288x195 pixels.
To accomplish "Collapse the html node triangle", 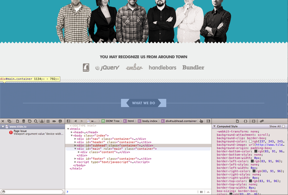I will click(68, 129).
